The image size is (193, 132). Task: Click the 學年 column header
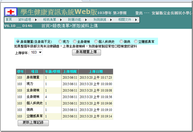[21, 72]
